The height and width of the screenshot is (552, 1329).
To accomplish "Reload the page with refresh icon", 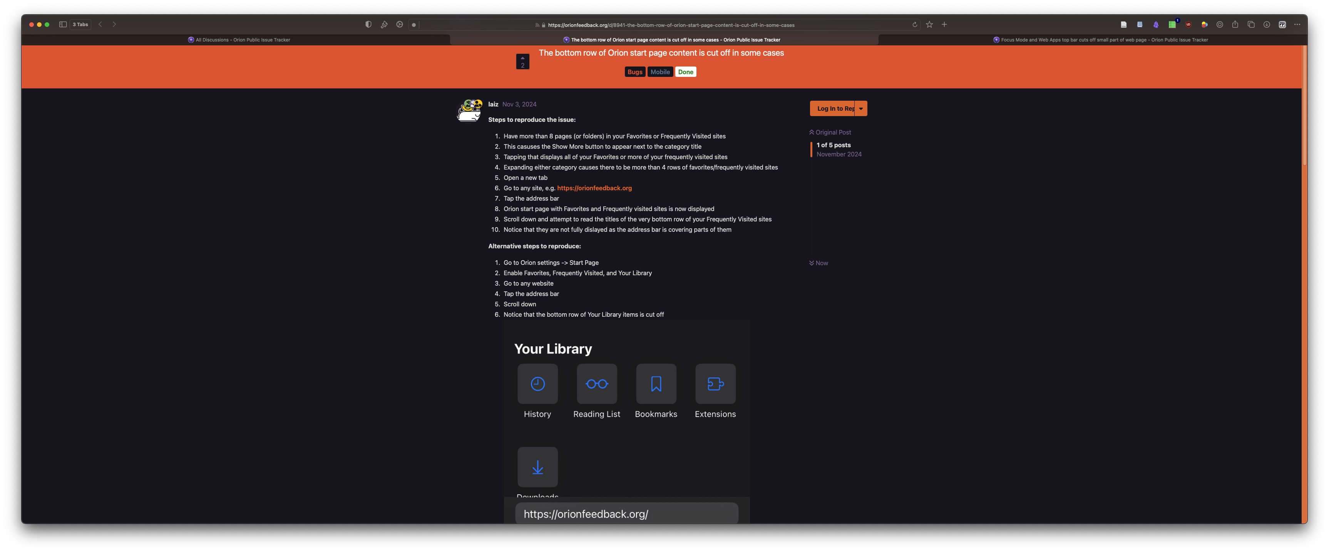I will [915, 24].
